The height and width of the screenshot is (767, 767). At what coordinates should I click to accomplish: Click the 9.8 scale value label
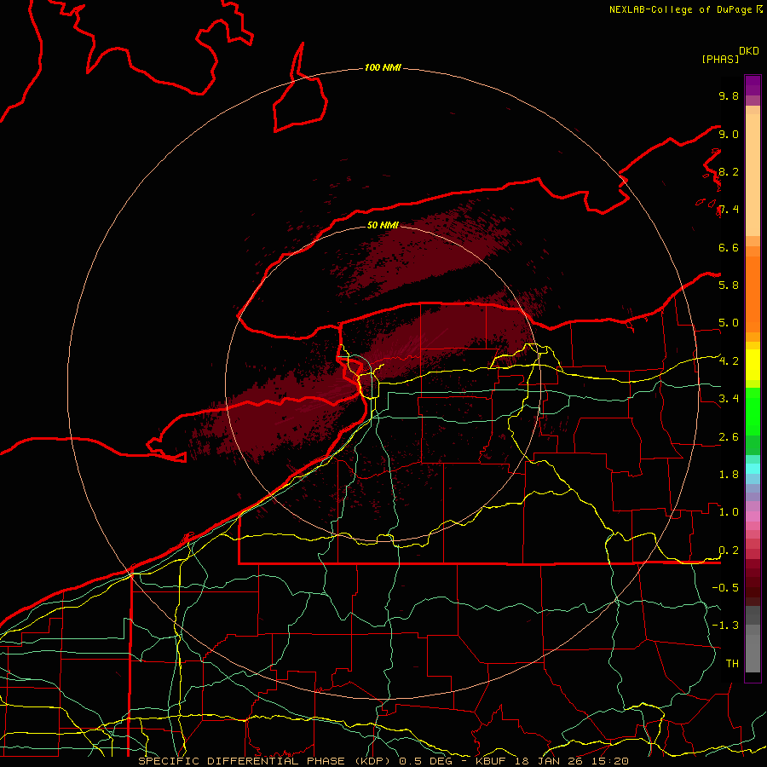(x=728, y=96)
